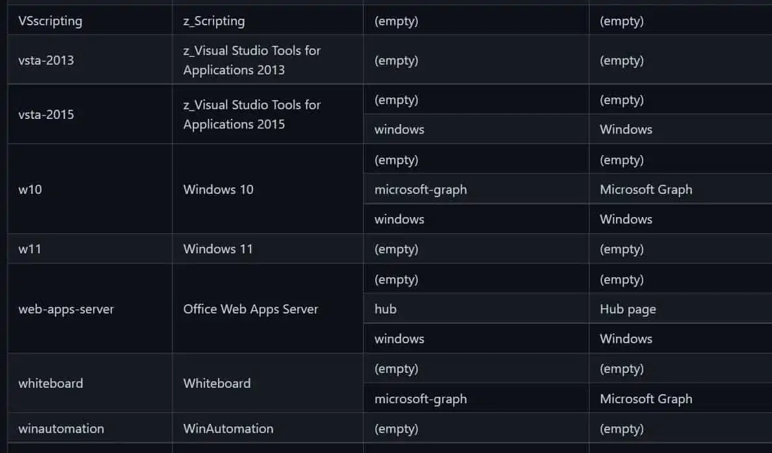The image size is (772, 453).
Task: Click the VSscripting cell
Action: click(x=50, y=21)
